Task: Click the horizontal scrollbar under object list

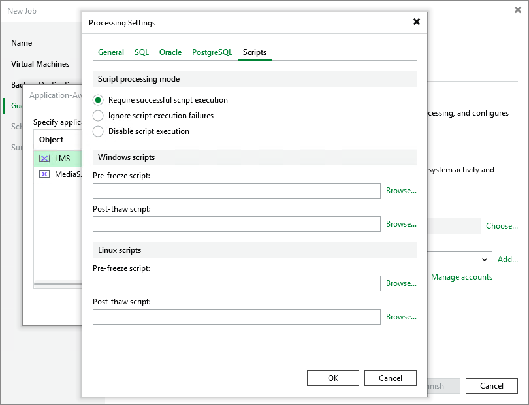Action: (x=58, y=284)
